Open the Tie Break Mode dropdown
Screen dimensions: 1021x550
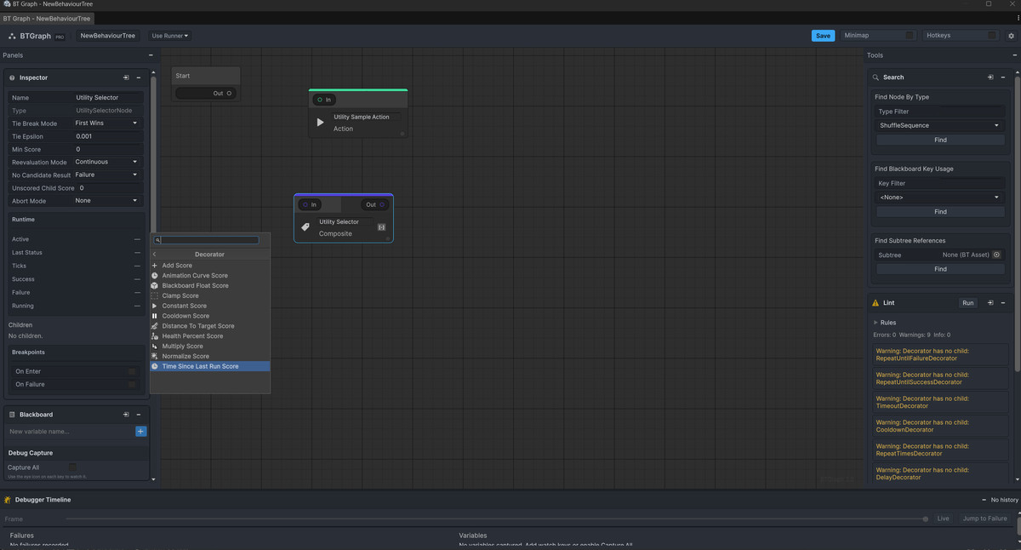106,123
